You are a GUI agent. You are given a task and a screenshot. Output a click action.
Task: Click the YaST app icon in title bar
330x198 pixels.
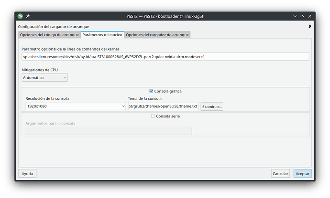(x=20, y=16)
